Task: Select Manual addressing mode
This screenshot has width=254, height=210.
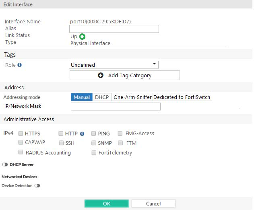Action: pos(82,97)
